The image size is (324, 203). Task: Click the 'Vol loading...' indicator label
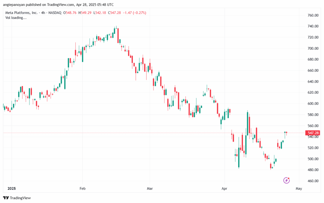tap(16, 18)
